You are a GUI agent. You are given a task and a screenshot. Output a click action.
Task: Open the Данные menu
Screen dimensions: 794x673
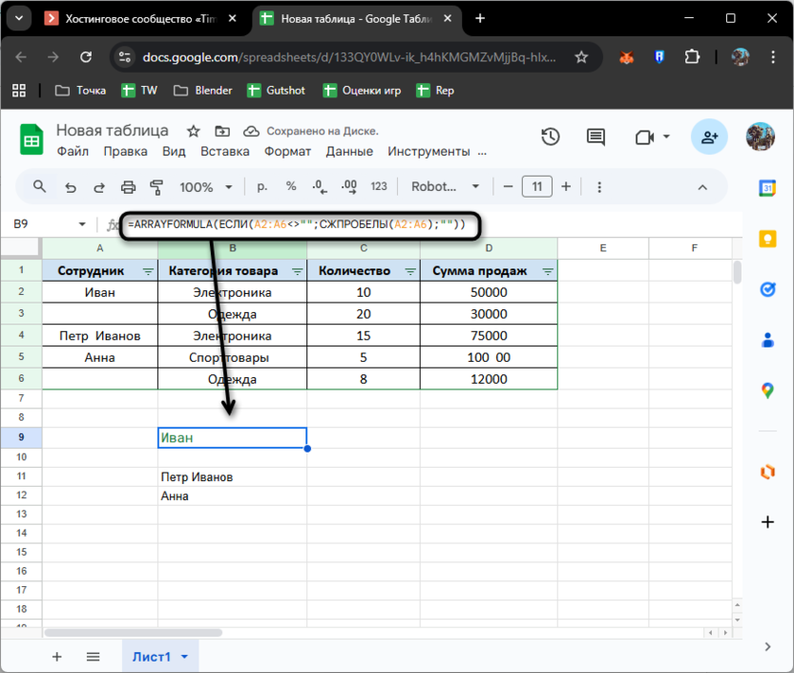click(349, 151)
